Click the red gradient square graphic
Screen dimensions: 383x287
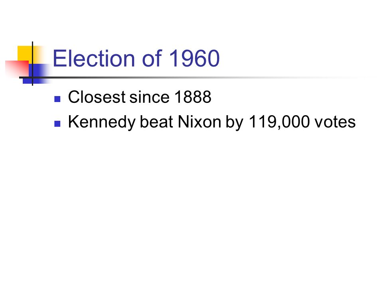click(17, 69)
